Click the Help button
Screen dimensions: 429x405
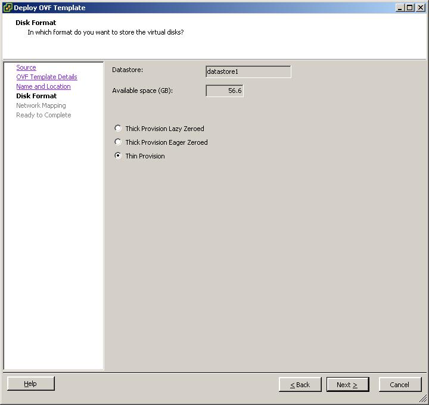[31, 384]
